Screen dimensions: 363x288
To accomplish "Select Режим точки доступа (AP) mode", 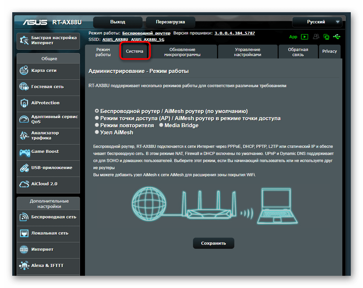I will coord(97,118).
